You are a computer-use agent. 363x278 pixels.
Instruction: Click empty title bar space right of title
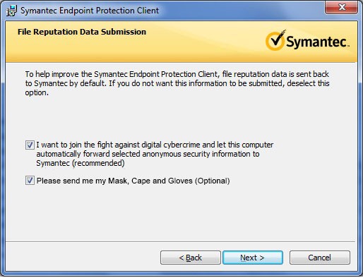(x=240, y=11)
